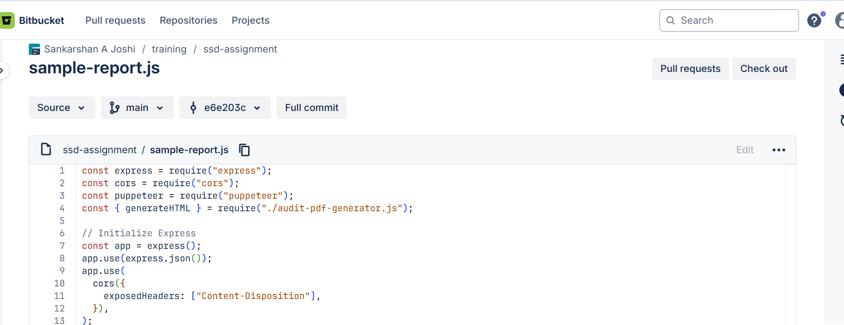Open the e6e203c commit dropdown

[x=225, y=108]
